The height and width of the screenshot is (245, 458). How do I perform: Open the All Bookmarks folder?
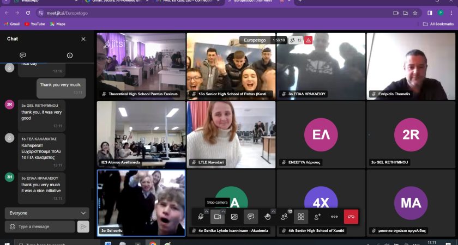coord(438,24)
